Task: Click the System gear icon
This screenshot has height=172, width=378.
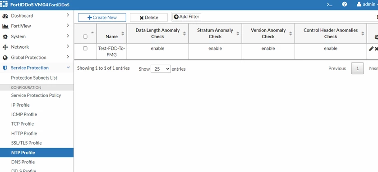Action: pos(5,37)
